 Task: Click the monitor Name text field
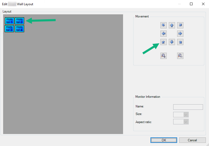(x=188, y=107)
